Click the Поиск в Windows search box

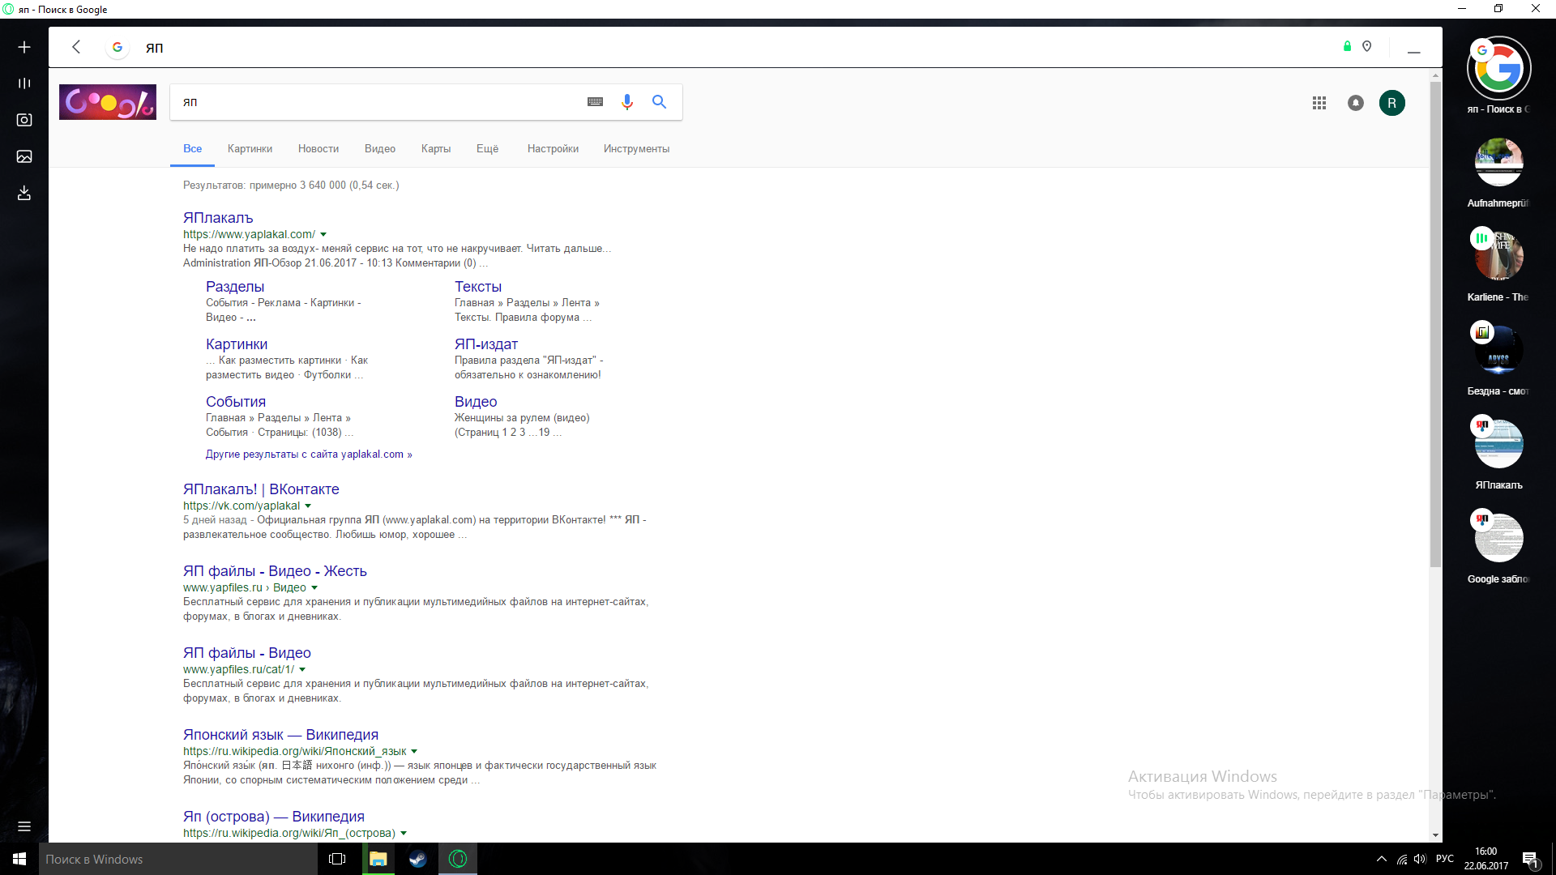pyautogui.click(x=178, y=859)
